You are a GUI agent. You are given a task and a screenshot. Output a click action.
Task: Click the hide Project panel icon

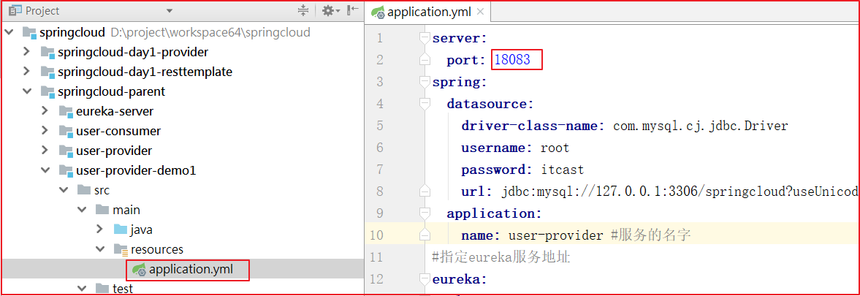pyautogui.click(x=353, y=11)
